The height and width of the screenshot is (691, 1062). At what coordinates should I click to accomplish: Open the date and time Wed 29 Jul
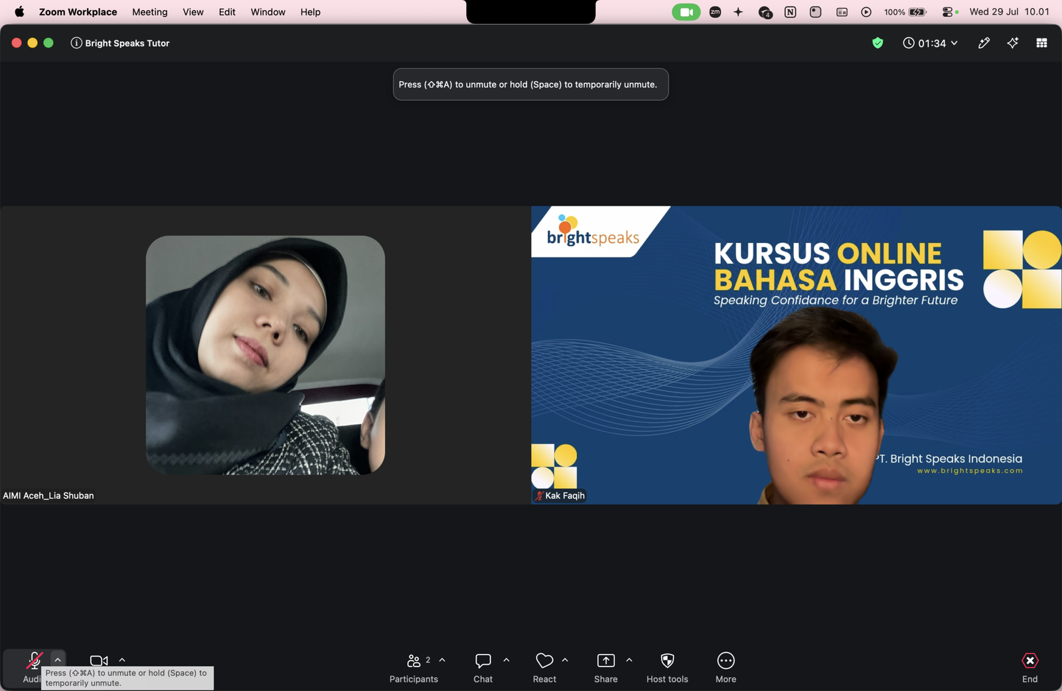1009,12
